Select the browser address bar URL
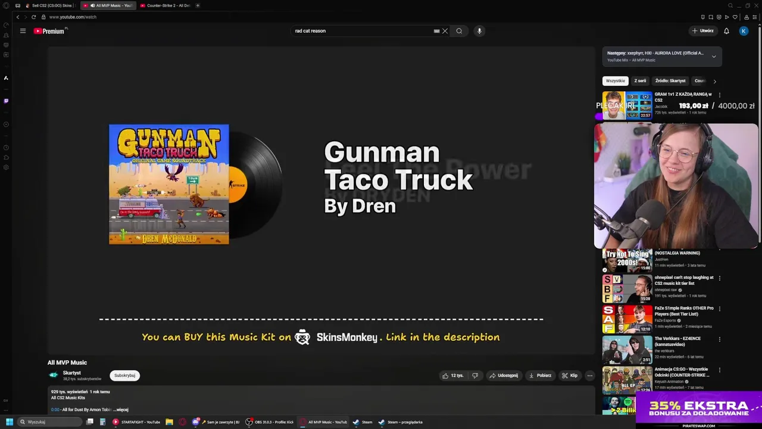The height and width of the screenshot is (429, 762). pos(73,17)
